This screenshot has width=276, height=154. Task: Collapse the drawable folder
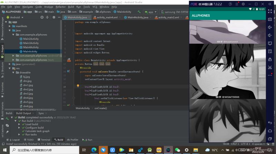coord(13,72)
